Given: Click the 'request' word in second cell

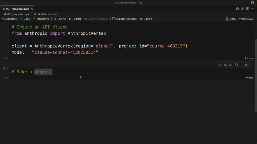Looking at the screenshot, I should (43, 72).
